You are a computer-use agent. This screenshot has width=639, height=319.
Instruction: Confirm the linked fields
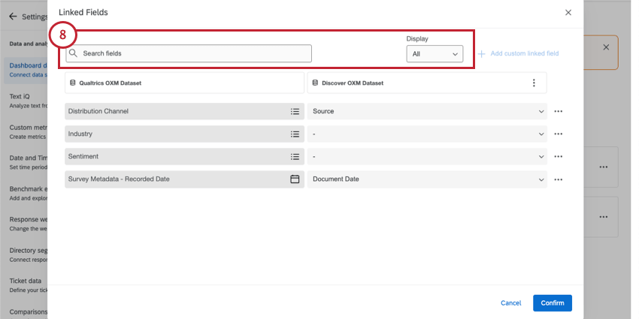[553, 303]
